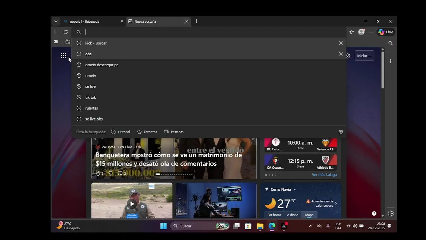Remove the 'kick' suggestion with its X

pos(341,43)
